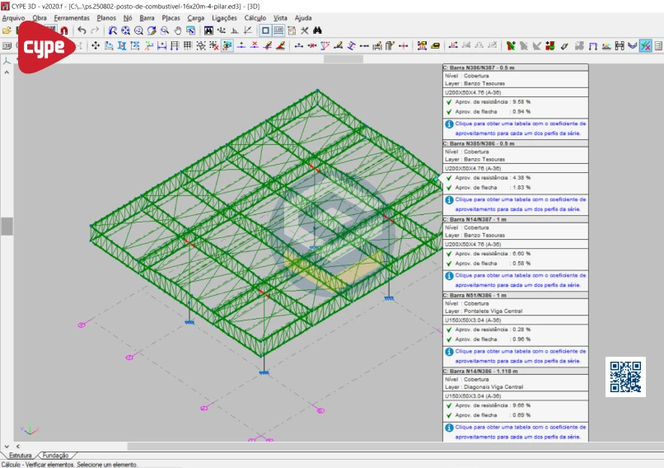The width and height of the screenshot is (664, 468).
Task: Switch to the Fundação tab
Action: coord(56,455)
